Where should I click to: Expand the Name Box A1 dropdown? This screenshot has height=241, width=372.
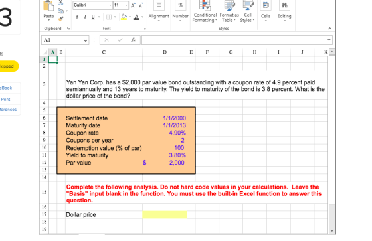86,40
